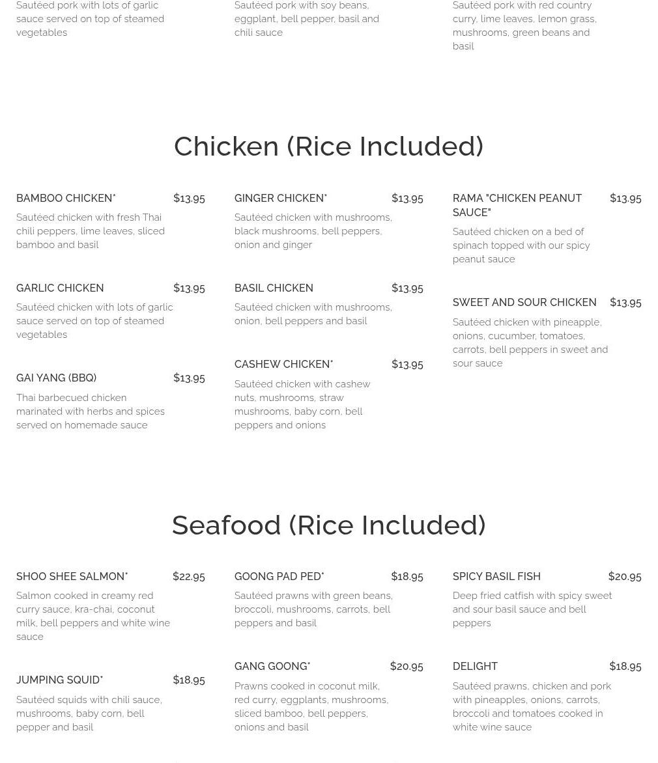Click the Bamboo Chicken menu item title

point(66,198)
